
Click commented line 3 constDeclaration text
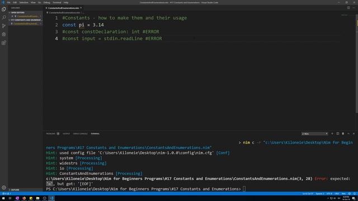(111, 32)
